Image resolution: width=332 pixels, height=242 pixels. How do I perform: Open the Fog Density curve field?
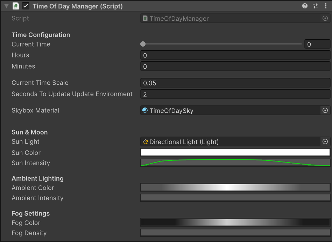pyautogui.click(x=235, y=233)
